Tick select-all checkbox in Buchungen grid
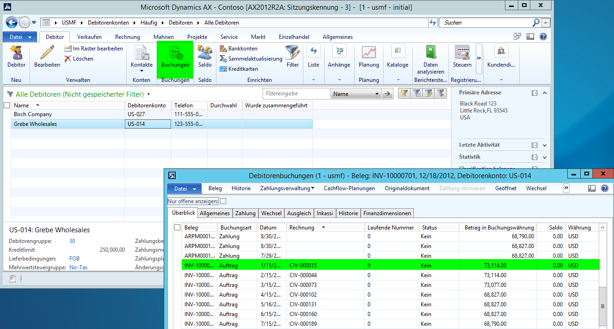614x329 pixels. pos(177,228)
